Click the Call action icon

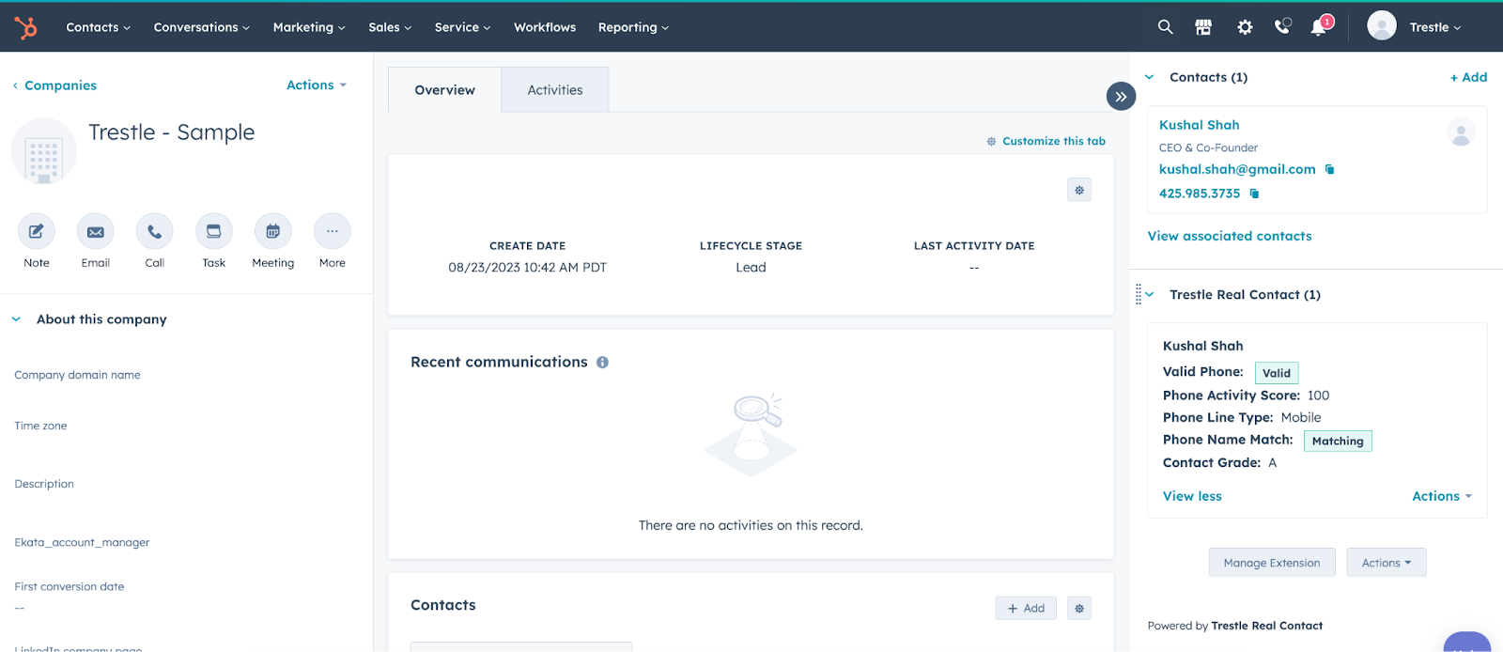coord(155,231)
